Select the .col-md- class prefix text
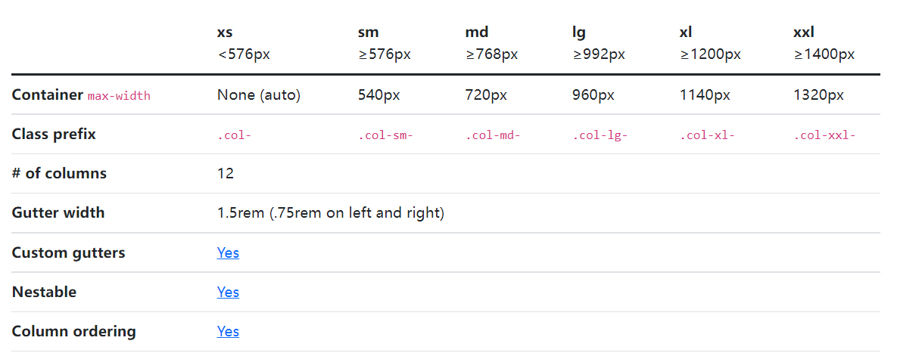Viewport: 897px width, 353px height. (x=493, y=135)
